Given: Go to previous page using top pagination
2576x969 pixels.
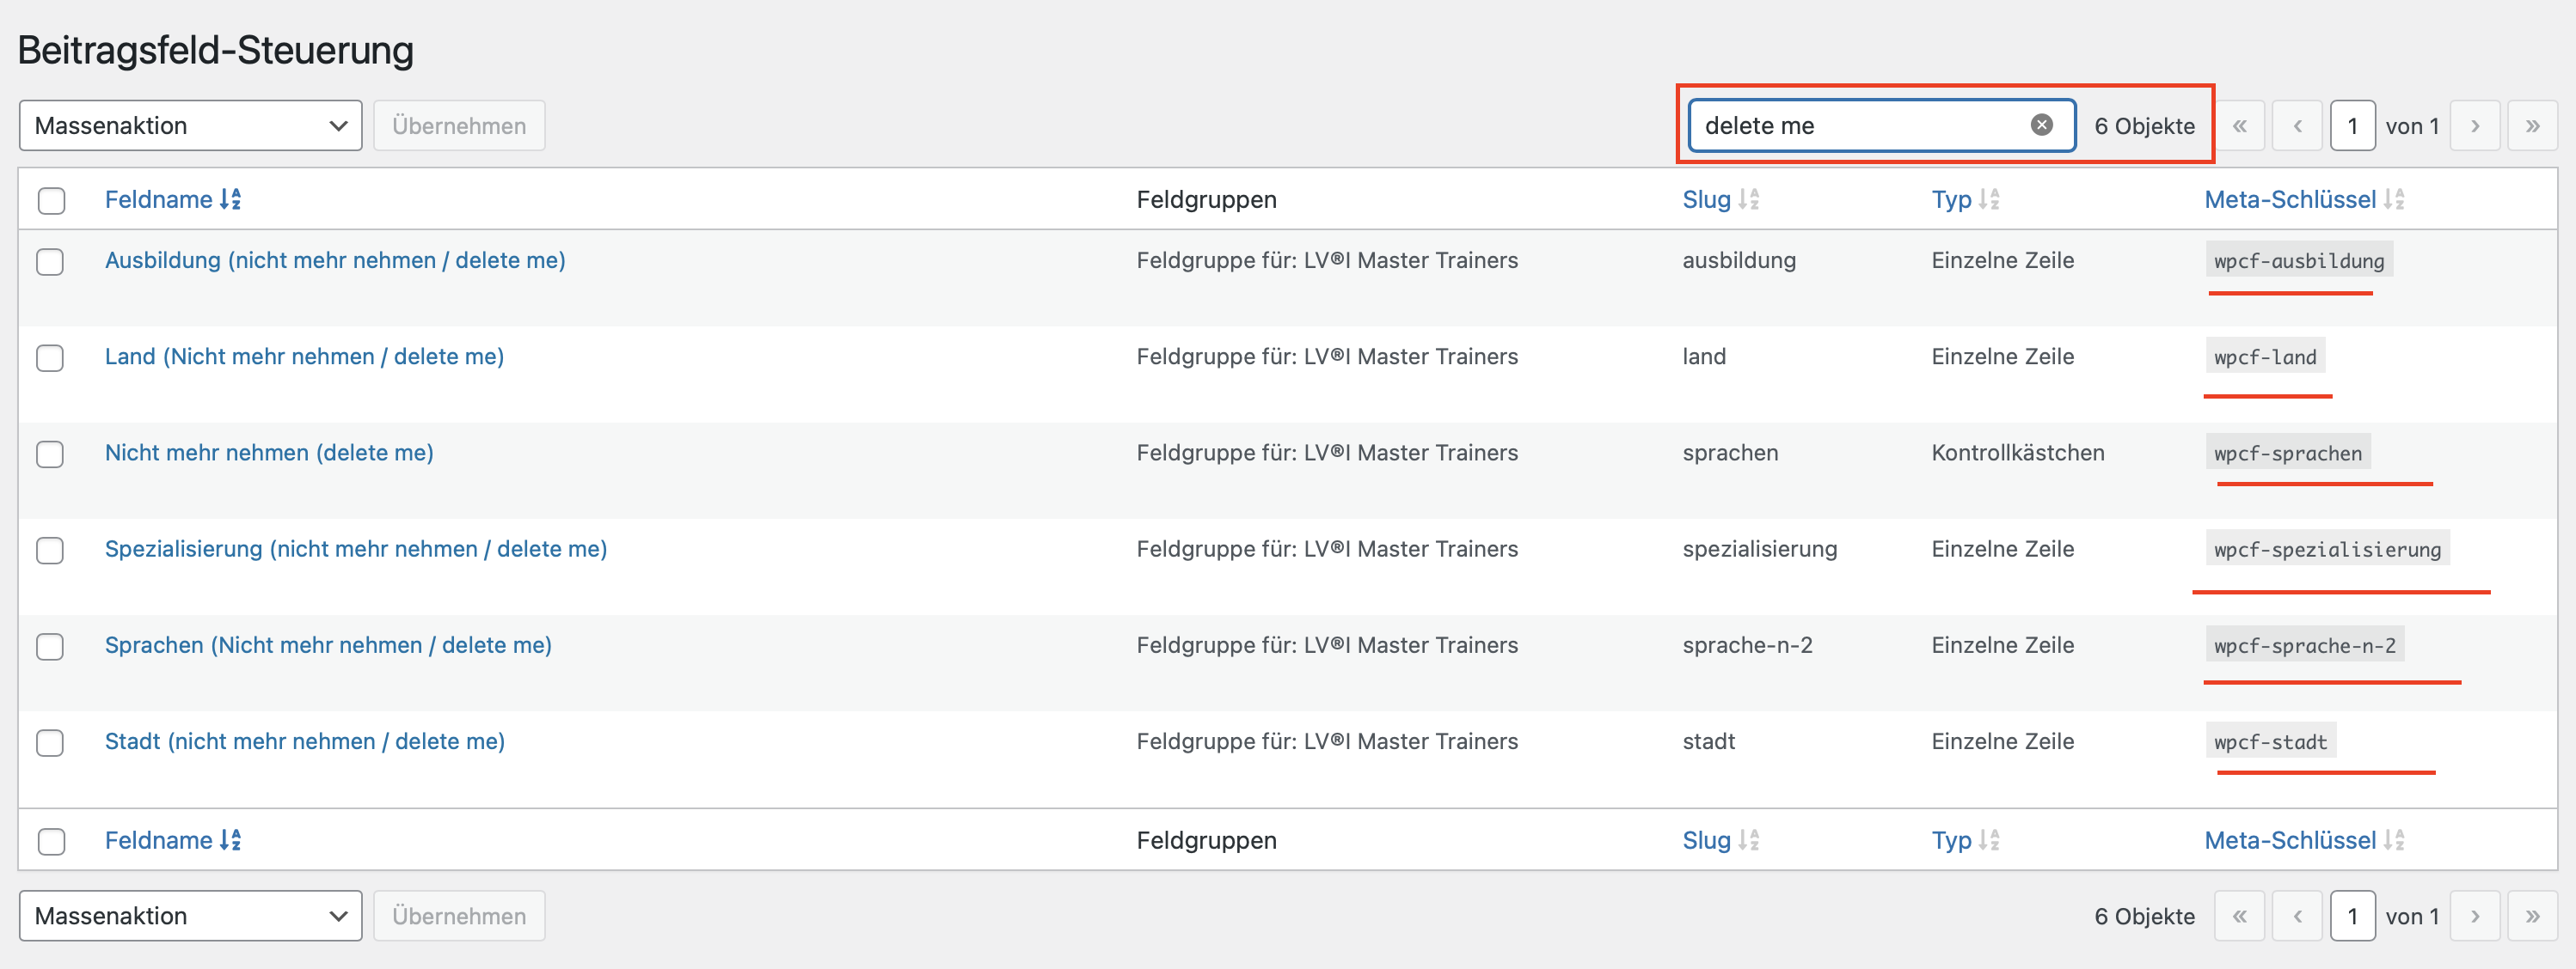Looking at the screenshot, I should tap(2297, 126).
